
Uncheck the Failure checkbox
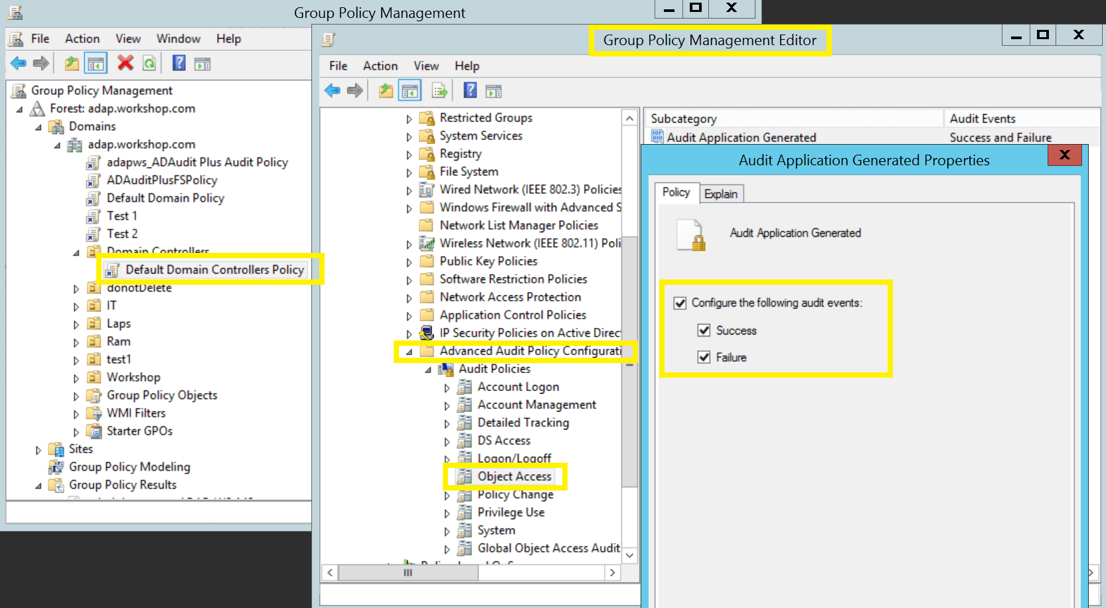point(704,357)
